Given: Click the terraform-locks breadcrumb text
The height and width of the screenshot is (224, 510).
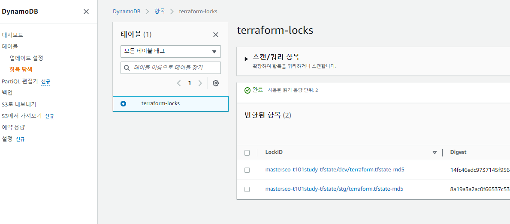Looking at the screenshot, I should coord(198,12).
